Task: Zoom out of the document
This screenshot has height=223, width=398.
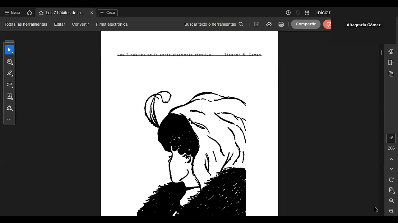Action: [x=391, y=211]
